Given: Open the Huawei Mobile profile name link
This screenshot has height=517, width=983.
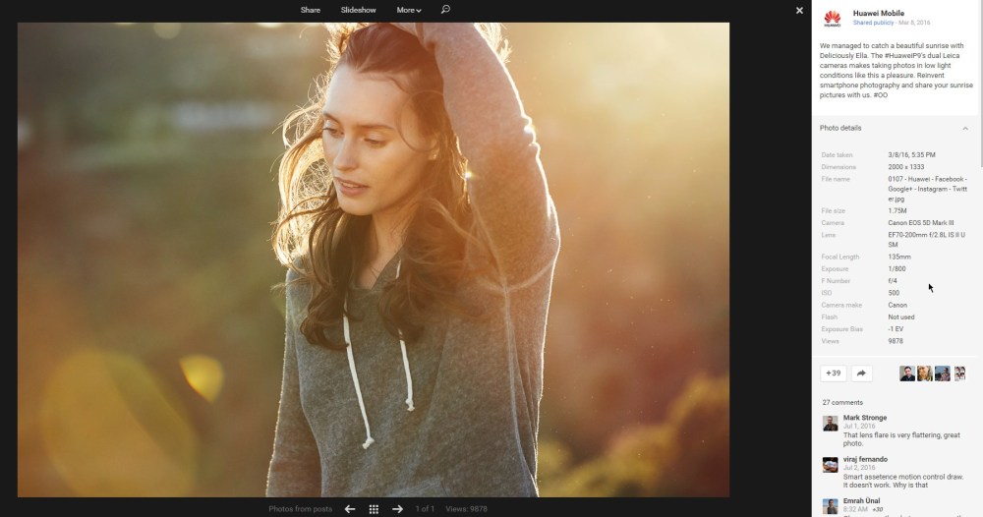Looking at the screenshot, I should pos(878,13).
